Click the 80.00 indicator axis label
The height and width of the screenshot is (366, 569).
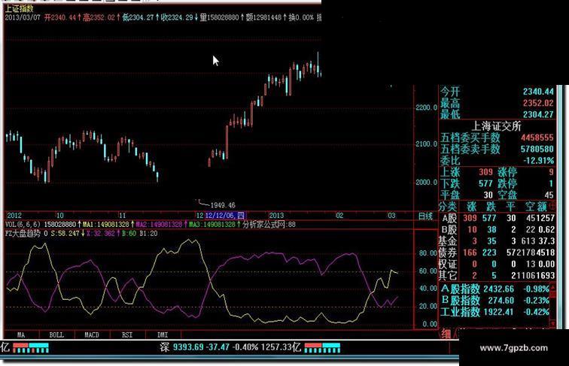tap(428, 253)
